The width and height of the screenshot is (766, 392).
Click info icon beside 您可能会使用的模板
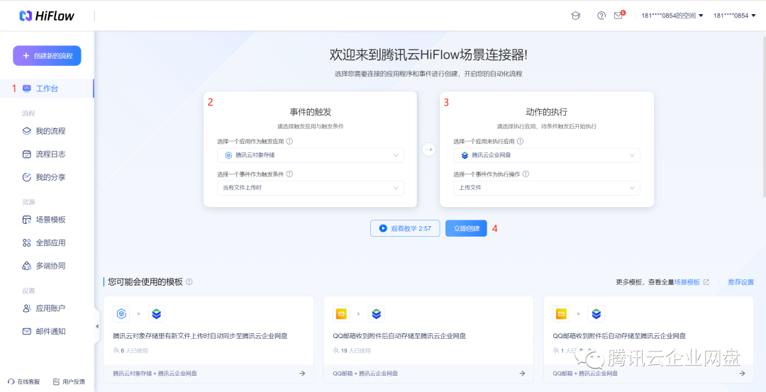(189, 281)
